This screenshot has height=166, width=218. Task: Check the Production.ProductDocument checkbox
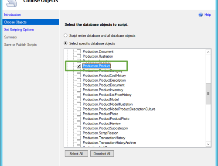coord(79,85)
